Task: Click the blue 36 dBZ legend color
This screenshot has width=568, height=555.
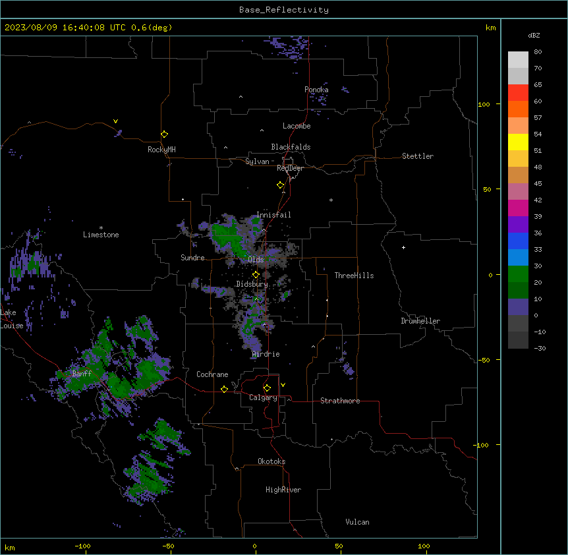Action: pos(518,241)
